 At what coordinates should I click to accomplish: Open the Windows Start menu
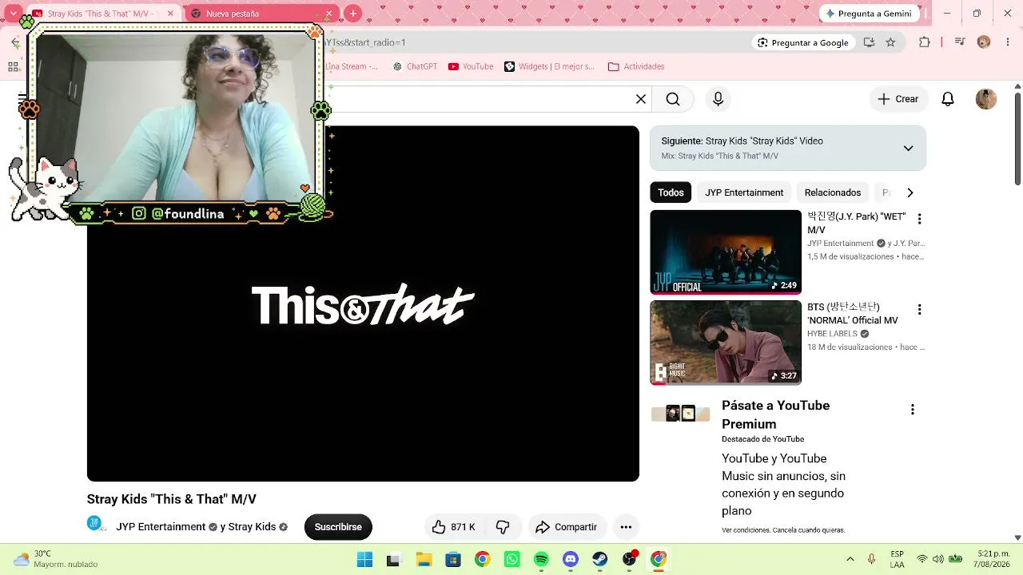pos(364,559)
